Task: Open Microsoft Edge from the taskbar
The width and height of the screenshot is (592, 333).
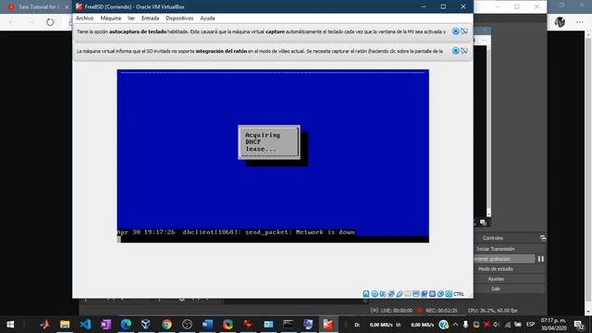Action: pyautogui.click(x=126, y=325)
